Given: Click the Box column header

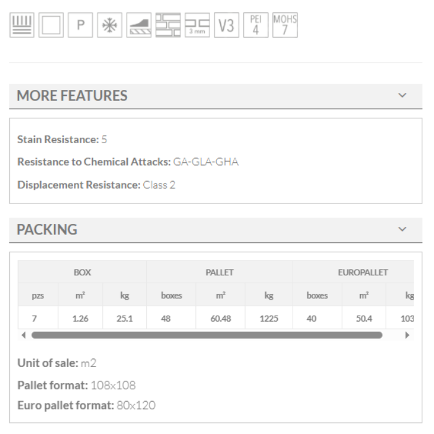Looking at the screenshot, I should 82,272.
